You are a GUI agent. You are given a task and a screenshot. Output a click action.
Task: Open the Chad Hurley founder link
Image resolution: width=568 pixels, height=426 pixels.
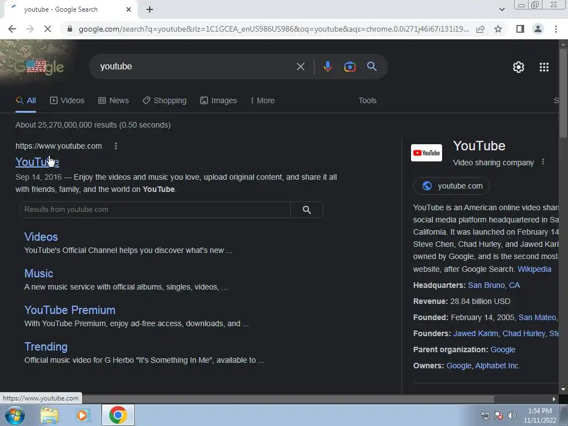[524, 333]
